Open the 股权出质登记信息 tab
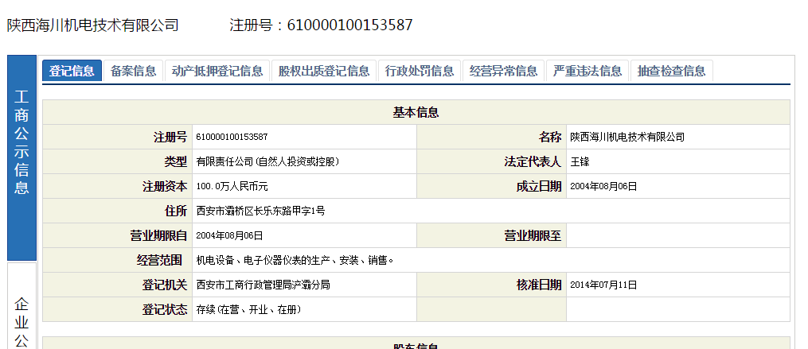Screen dimensions: 808x349 coord(324,71)
